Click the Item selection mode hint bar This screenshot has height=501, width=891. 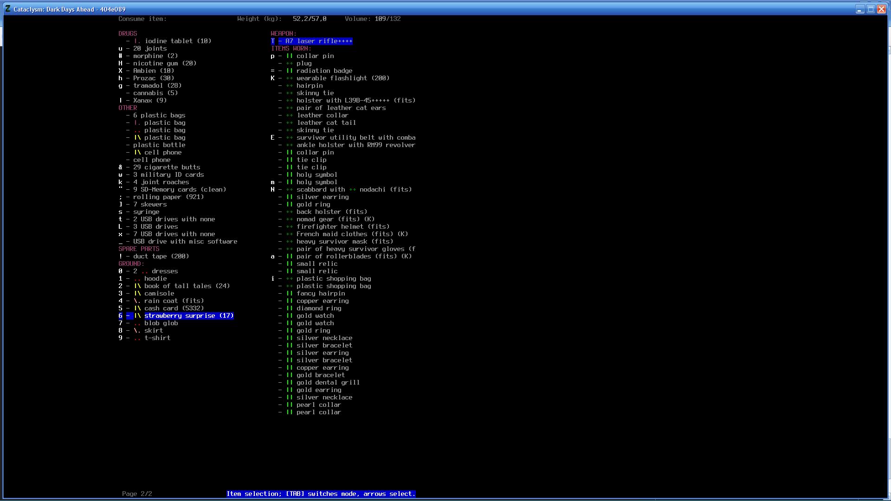point(321,494)
